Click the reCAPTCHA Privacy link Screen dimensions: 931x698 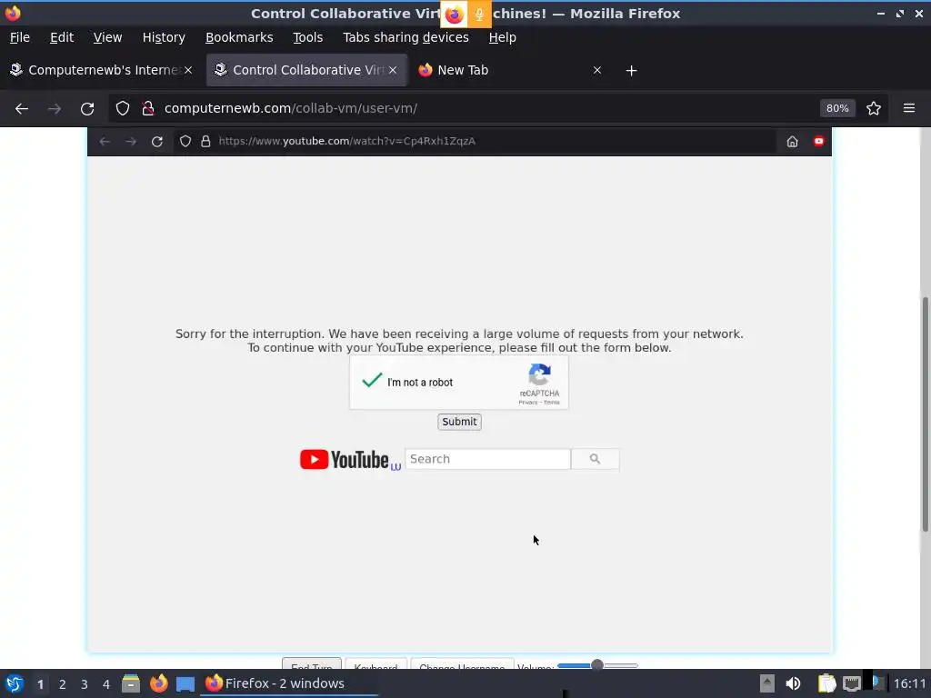tap(527, 403)
